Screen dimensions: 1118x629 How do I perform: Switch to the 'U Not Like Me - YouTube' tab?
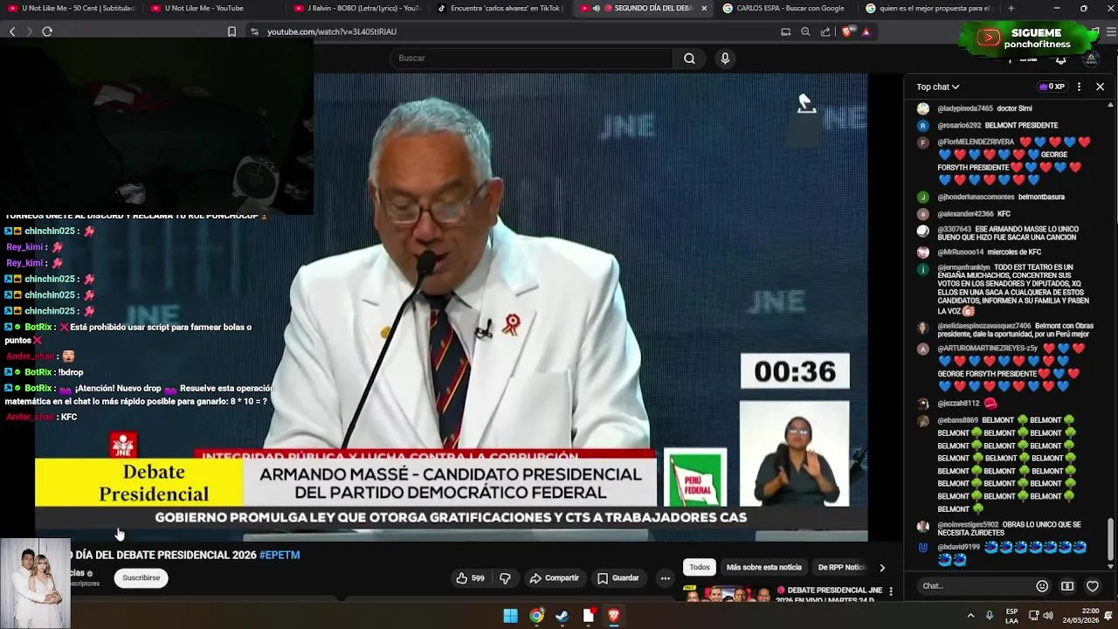215,8
